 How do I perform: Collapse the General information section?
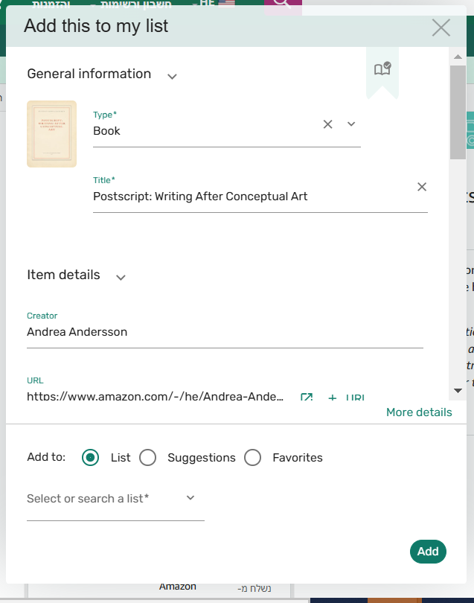click(x=172, y=76)
